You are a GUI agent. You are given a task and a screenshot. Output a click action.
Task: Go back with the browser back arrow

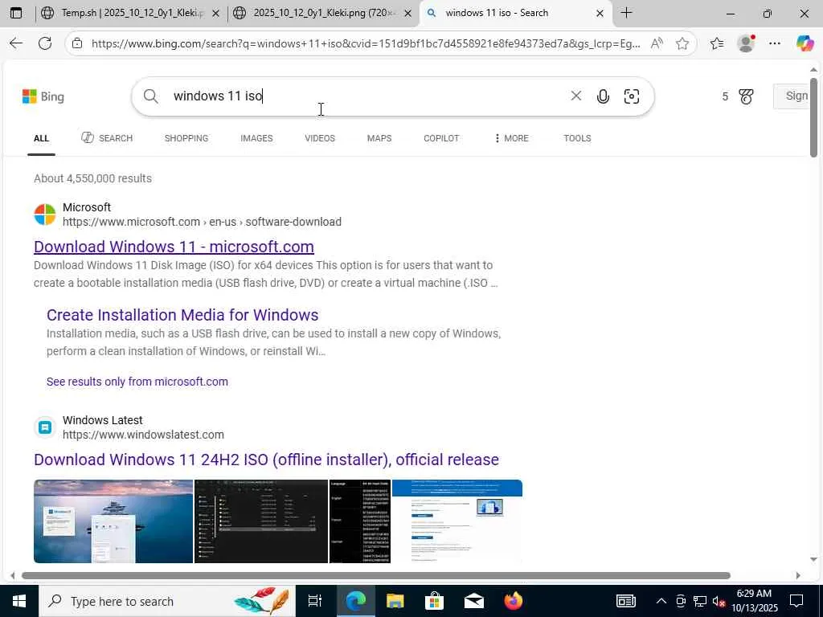pyautogui.click(x=16, y=43)
